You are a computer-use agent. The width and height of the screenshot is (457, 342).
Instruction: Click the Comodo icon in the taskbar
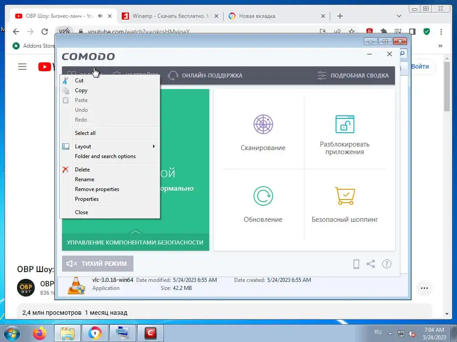151,333
